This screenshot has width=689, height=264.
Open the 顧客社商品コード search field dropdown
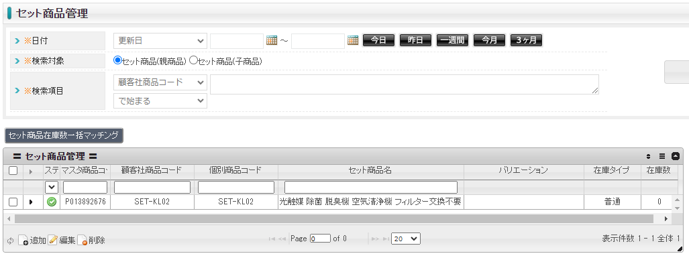click(x=160, y=82)
